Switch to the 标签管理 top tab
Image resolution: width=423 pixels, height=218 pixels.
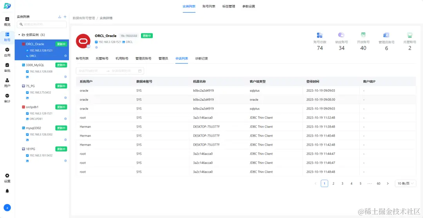pyautogui.click(x=228, y=7)
